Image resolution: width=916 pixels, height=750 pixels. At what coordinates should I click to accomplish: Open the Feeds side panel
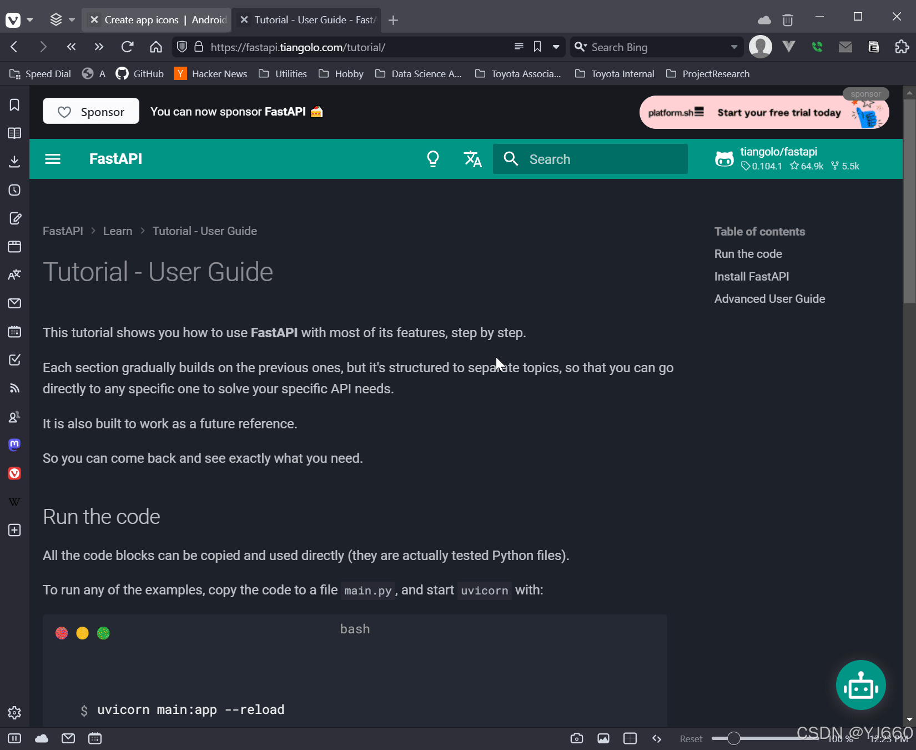click(14, 388)
